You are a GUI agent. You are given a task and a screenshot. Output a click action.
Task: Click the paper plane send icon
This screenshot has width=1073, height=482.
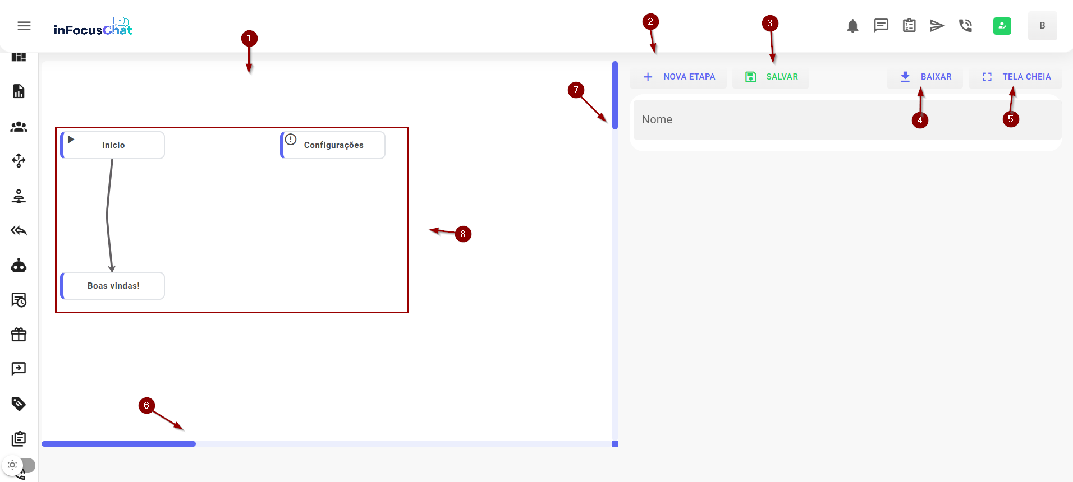[x=937, y=26]
